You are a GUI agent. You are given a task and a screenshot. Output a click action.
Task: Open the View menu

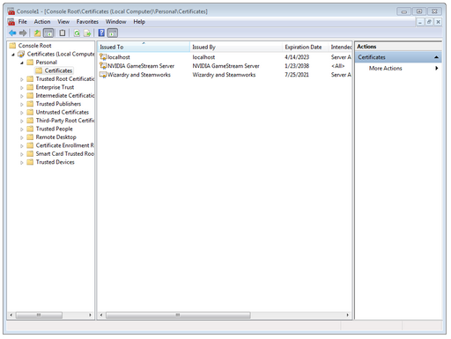(x=63, y=22)
